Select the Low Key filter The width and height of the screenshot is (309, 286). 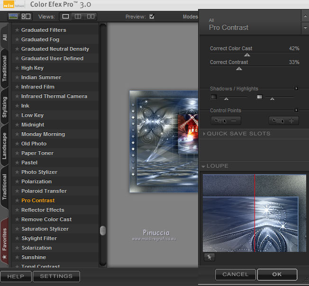tap(55, 115)
